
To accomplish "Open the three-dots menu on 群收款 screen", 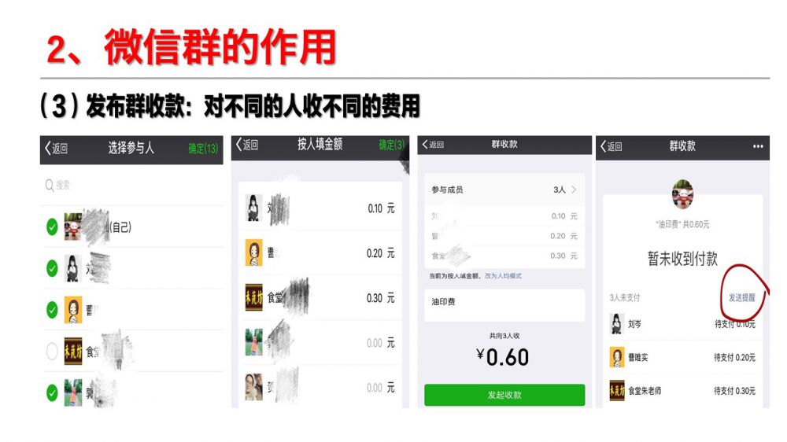I will click(758, 146).
